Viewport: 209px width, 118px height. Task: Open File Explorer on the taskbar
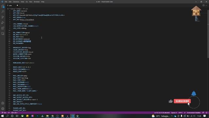(x=47, y=116)
